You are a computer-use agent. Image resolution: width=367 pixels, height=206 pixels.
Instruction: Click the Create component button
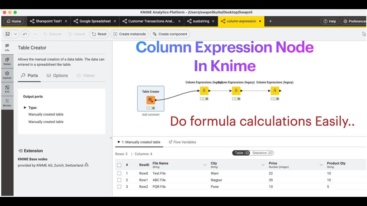(x=170, y=34)
